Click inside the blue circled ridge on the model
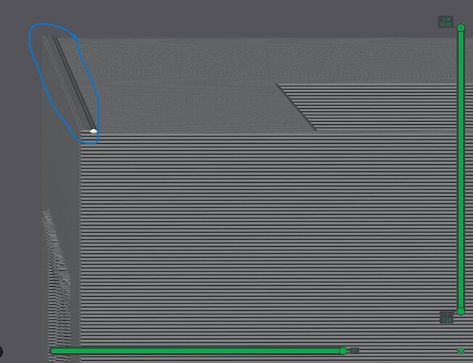Screen dimensions: 473x363 pos(70,84)
